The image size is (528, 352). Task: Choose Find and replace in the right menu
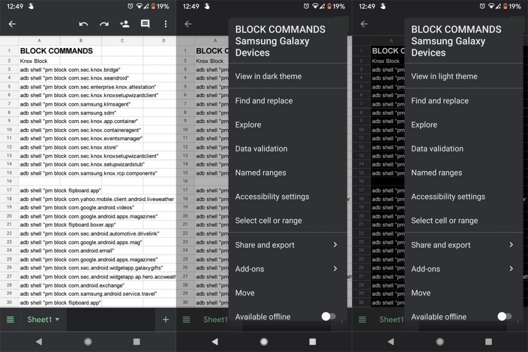coord(464,100)
